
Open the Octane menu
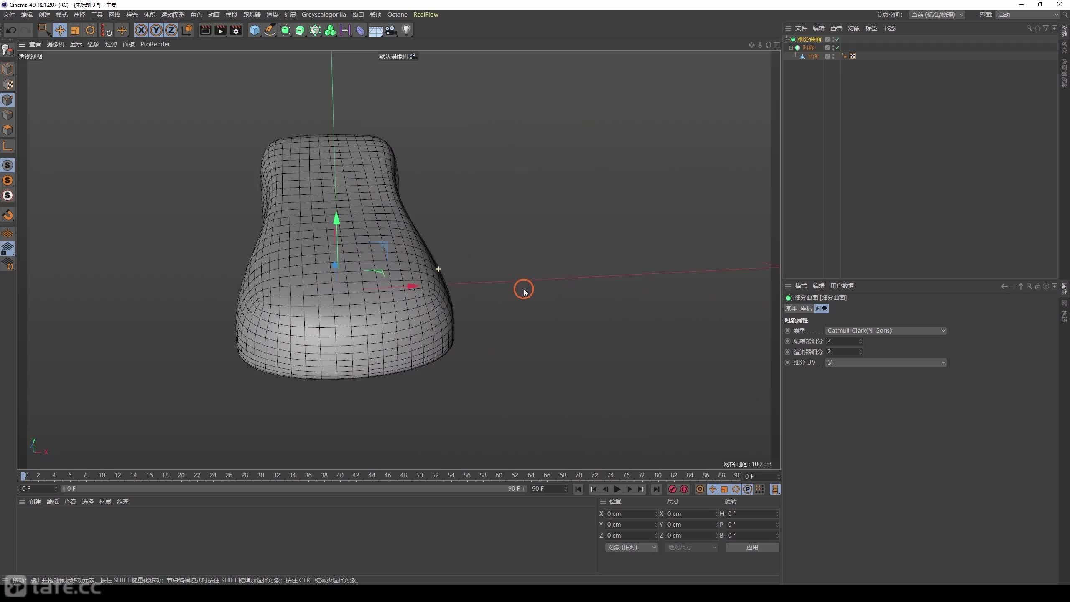click(397, 15)
